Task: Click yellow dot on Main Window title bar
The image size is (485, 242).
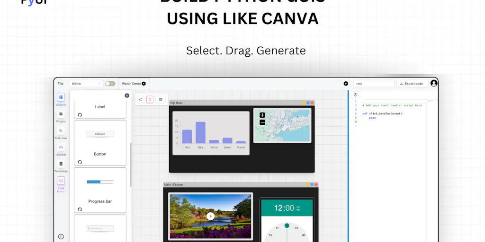Action: (308, 185)
